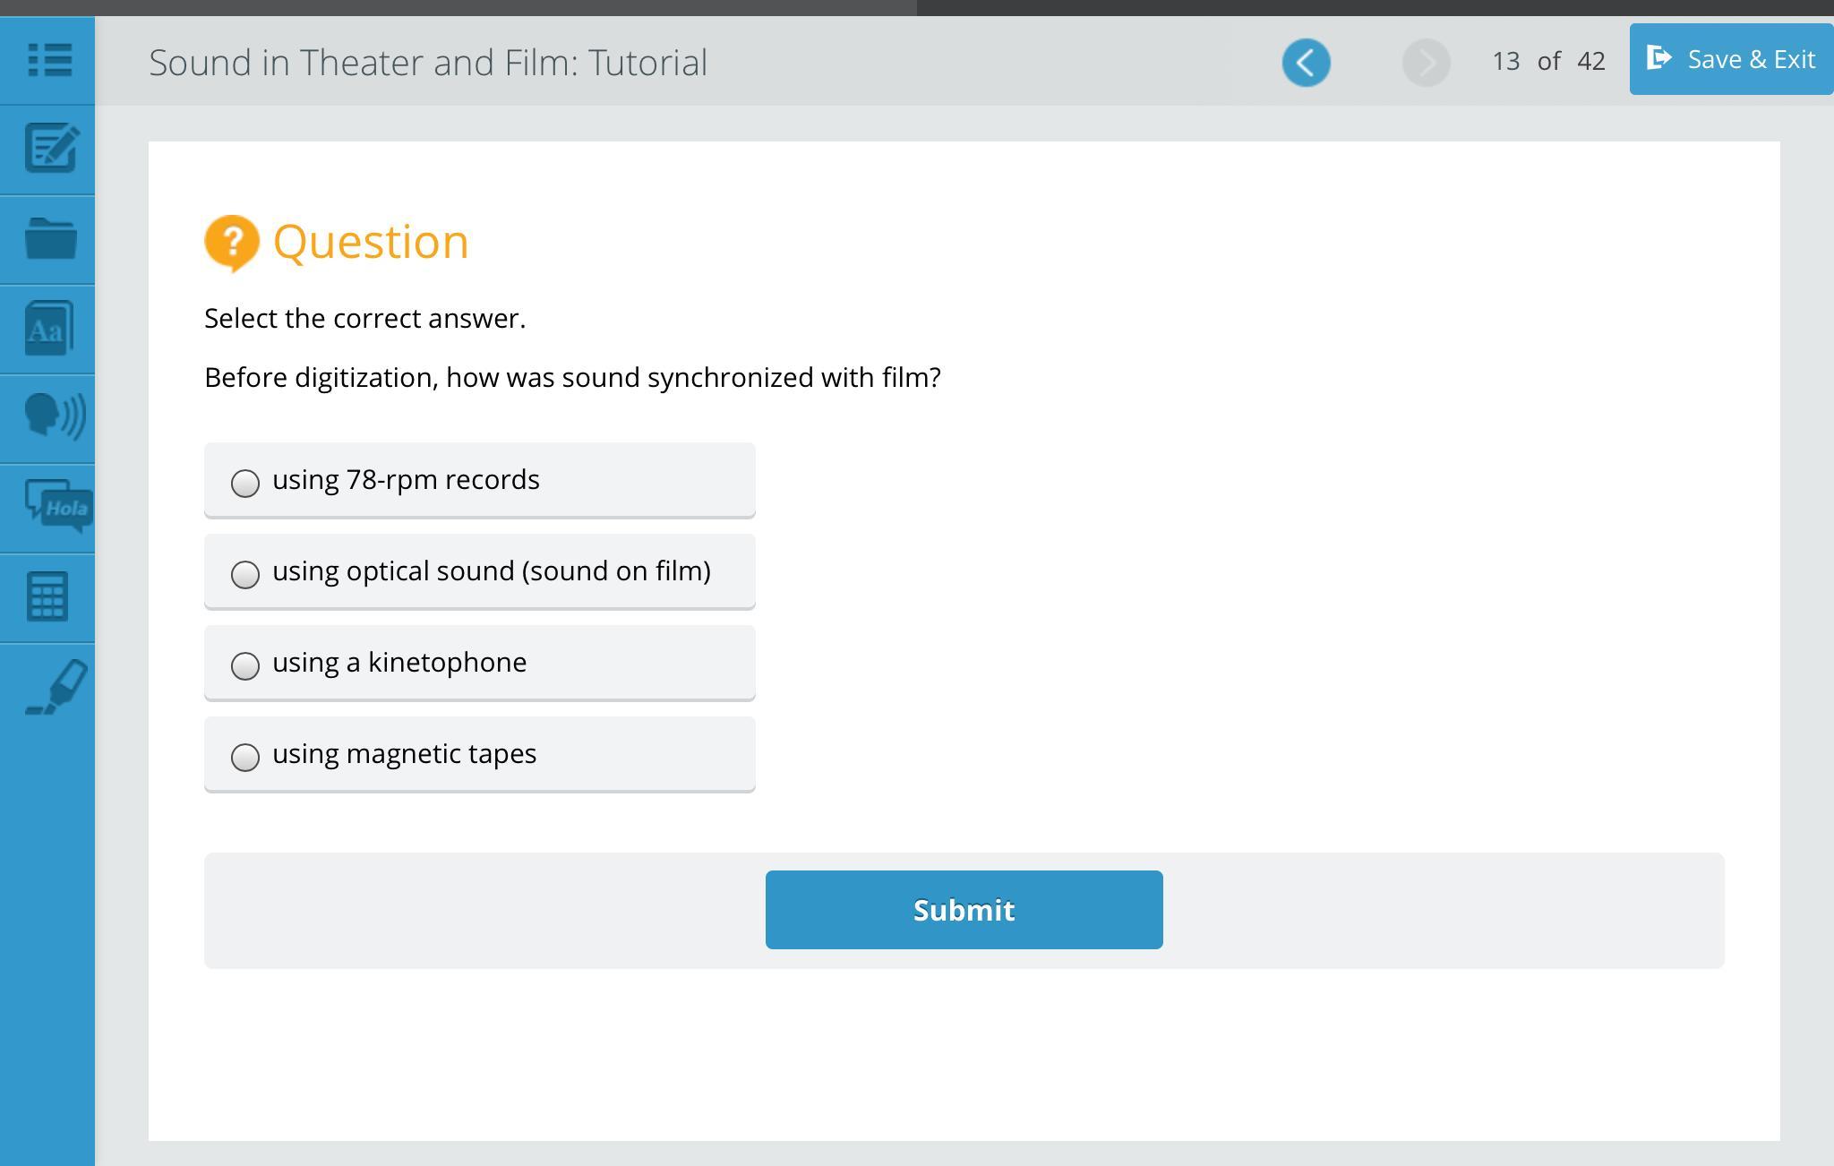This screenshot has width=1834, height=1166.
Task: Open the Hola translation tool
Action: click(x=57, y=506)
